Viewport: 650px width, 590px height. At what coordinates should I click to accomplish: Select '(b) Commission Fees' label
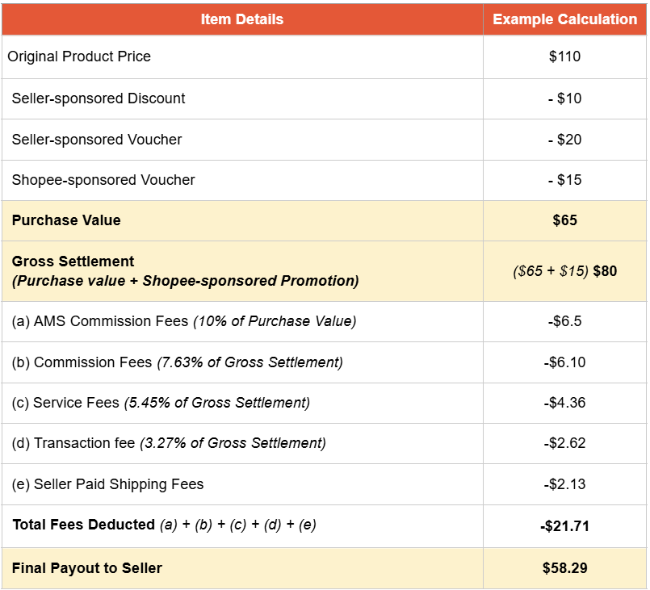(x=82, y=362)
